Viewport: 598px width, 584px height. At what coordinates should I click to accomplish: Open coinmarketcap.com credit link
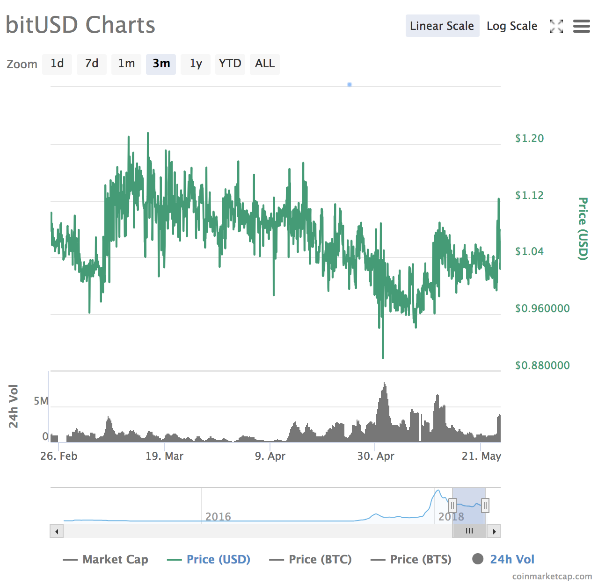pos(552,576)
